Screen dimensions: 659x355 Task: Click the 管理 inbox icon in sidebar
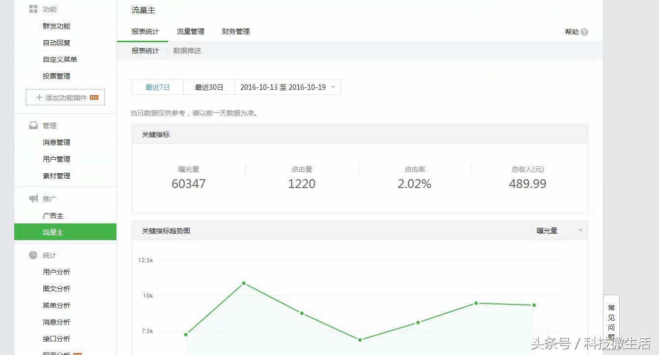pos(33,125)
